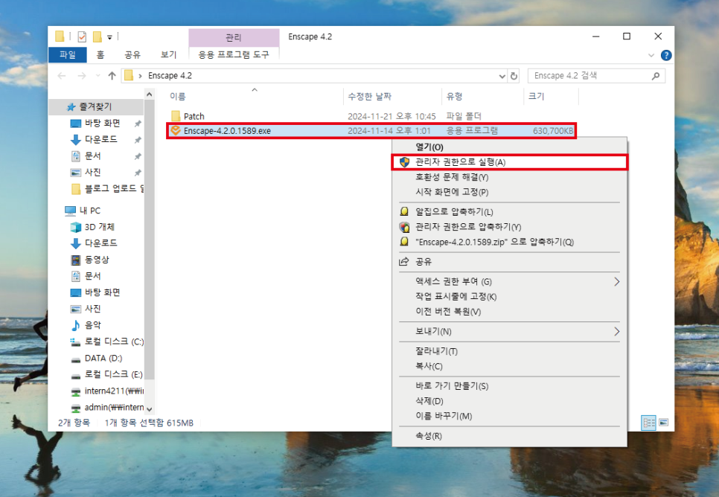Choose 관리자 권한으로 압축하기(Y) entry
The image size is (719, 497).
pyautogui.click(x=509, y=227)
